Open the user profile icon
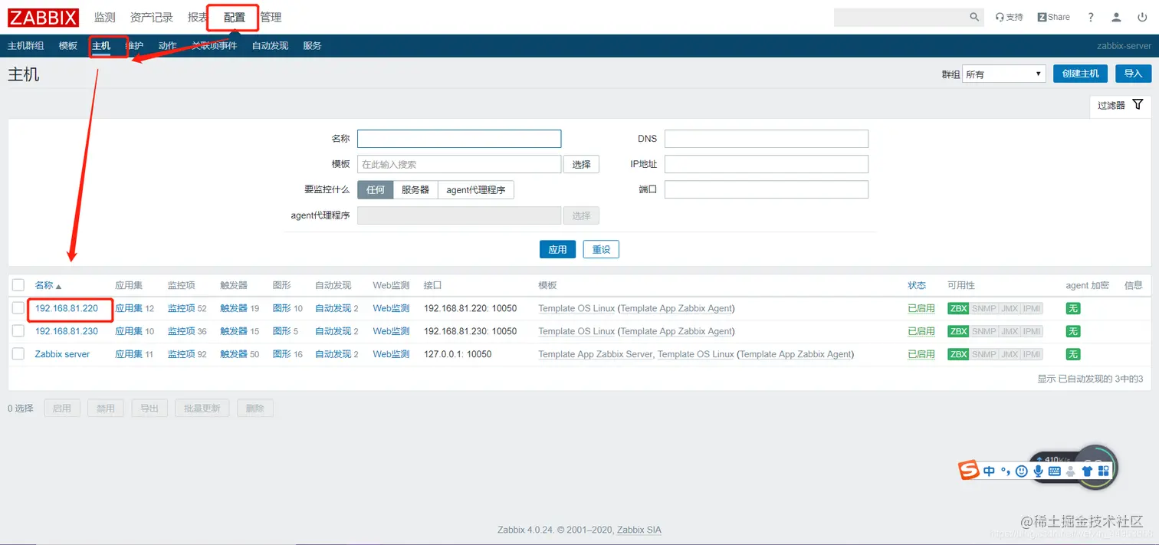The width and height of the screenshot is (1159, 545). click(1117, 17)
